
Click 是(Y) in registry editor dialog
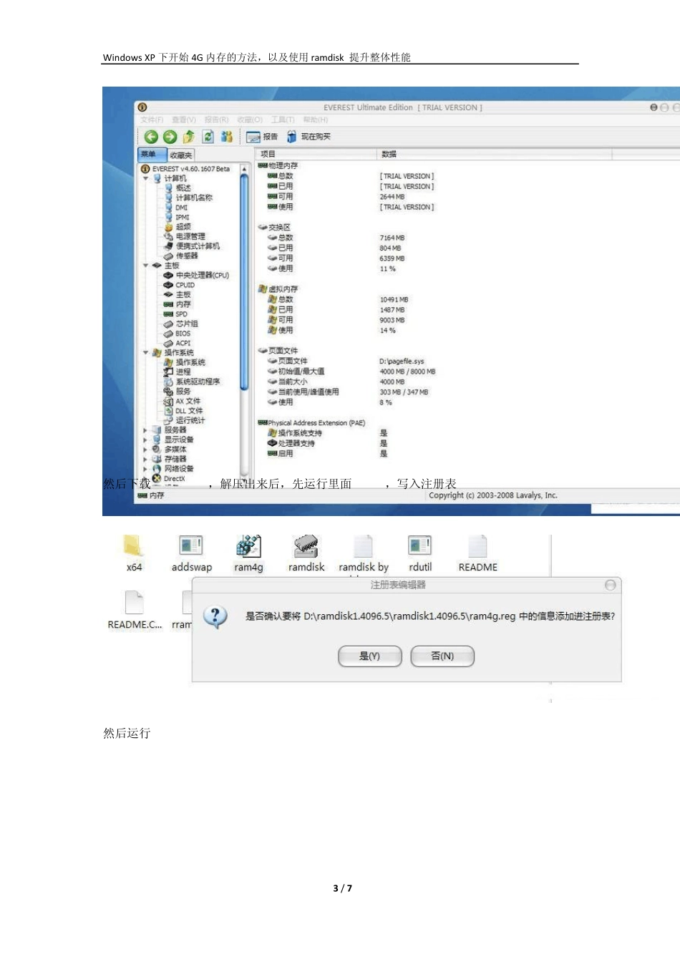369,656
